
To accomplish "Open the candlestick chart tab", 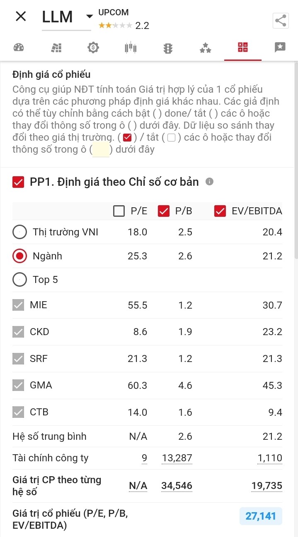I will (x=131, y=48).
